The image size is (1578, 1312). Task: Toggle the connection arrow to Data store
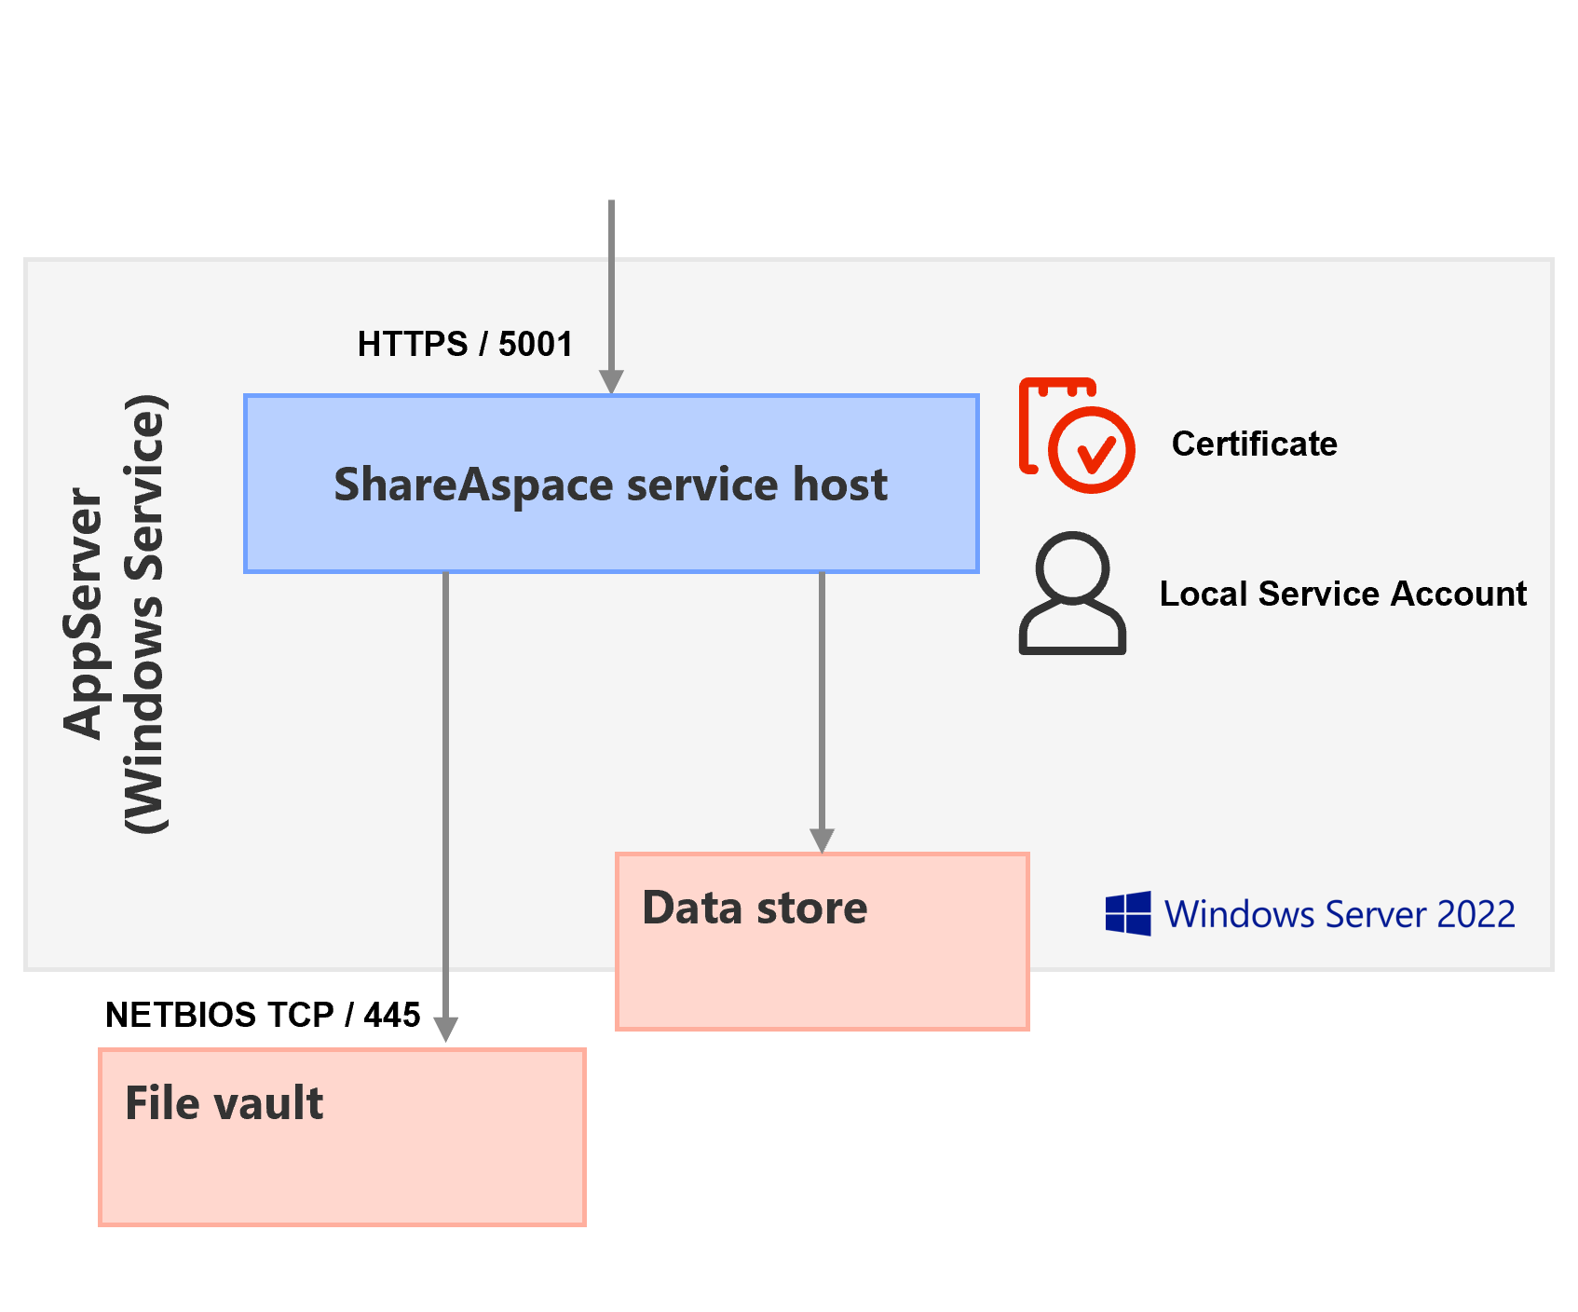tap(823, 708)
